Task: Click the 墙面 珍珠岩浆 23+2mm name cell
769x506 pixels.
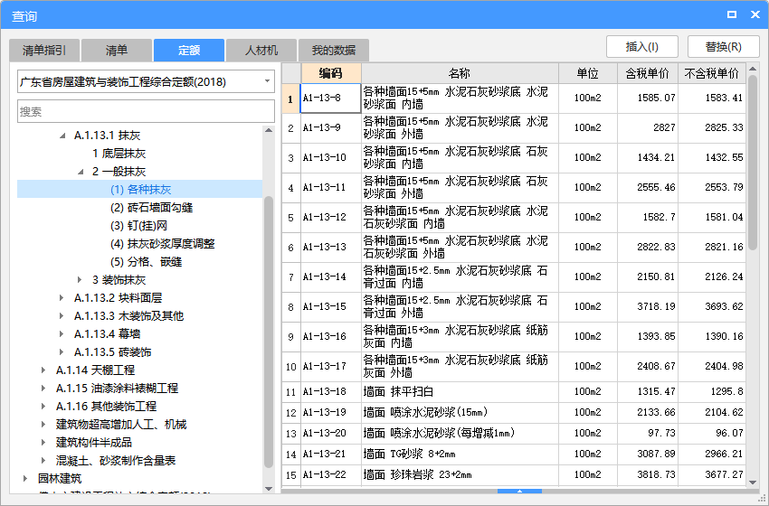Action: [x=460, y=474]
